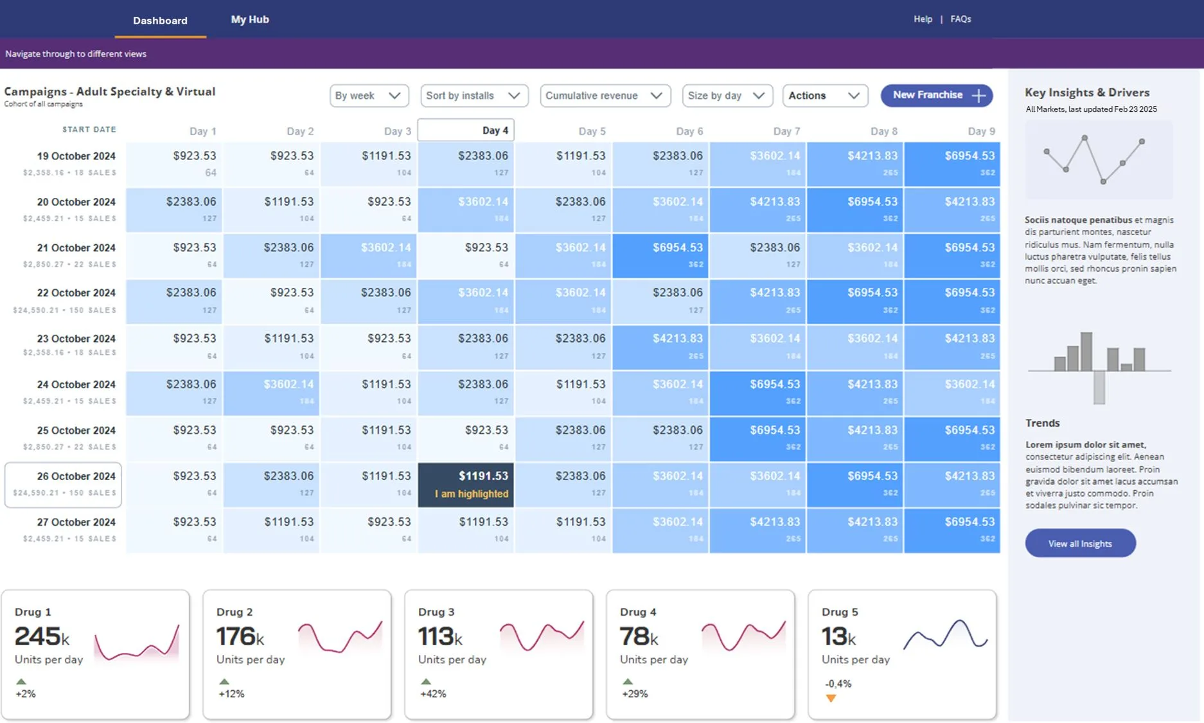
Task: Open the Actions dropdown menu
Action: pyautogui.click(x=825, y=96)
